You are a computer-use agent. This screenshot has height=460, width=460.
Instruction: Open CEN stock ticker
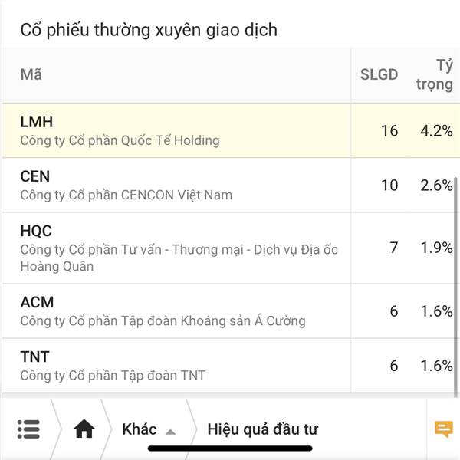[x=35, y=176]
